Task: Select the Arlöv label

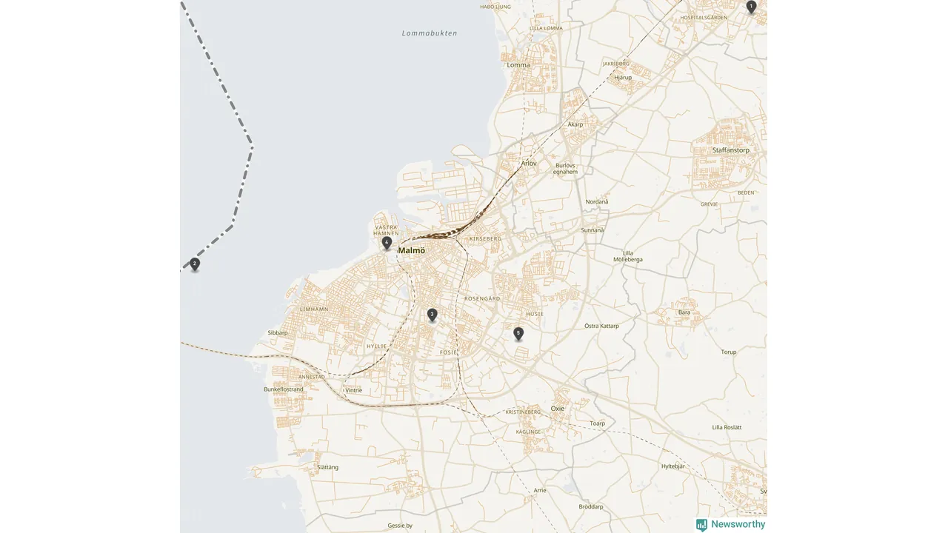Action: coord(529,163)
